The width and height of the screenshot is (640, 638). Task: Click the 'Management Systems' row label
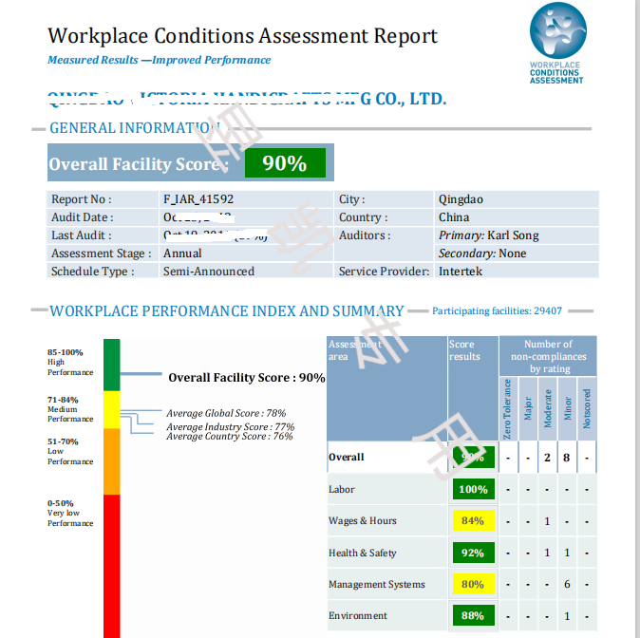tap(377, 584)
